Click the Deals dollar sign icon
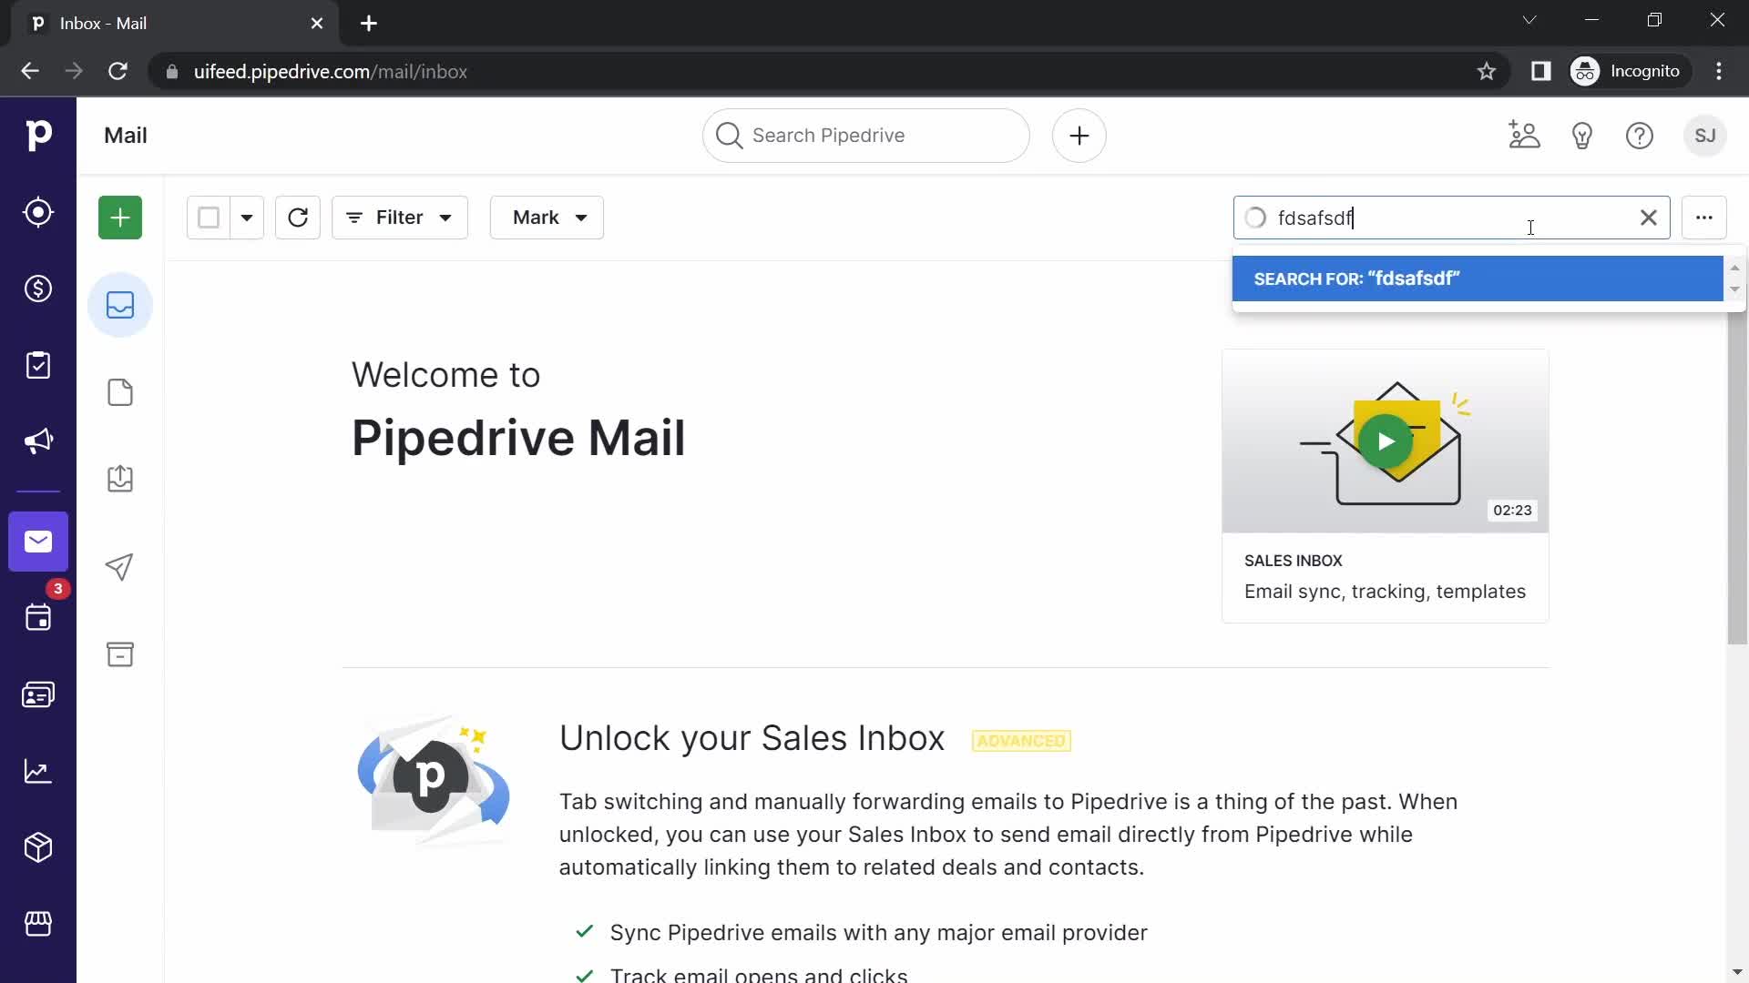Image resolution: width=1749 pixels, height=983 pixels. [x=38, y=288]
